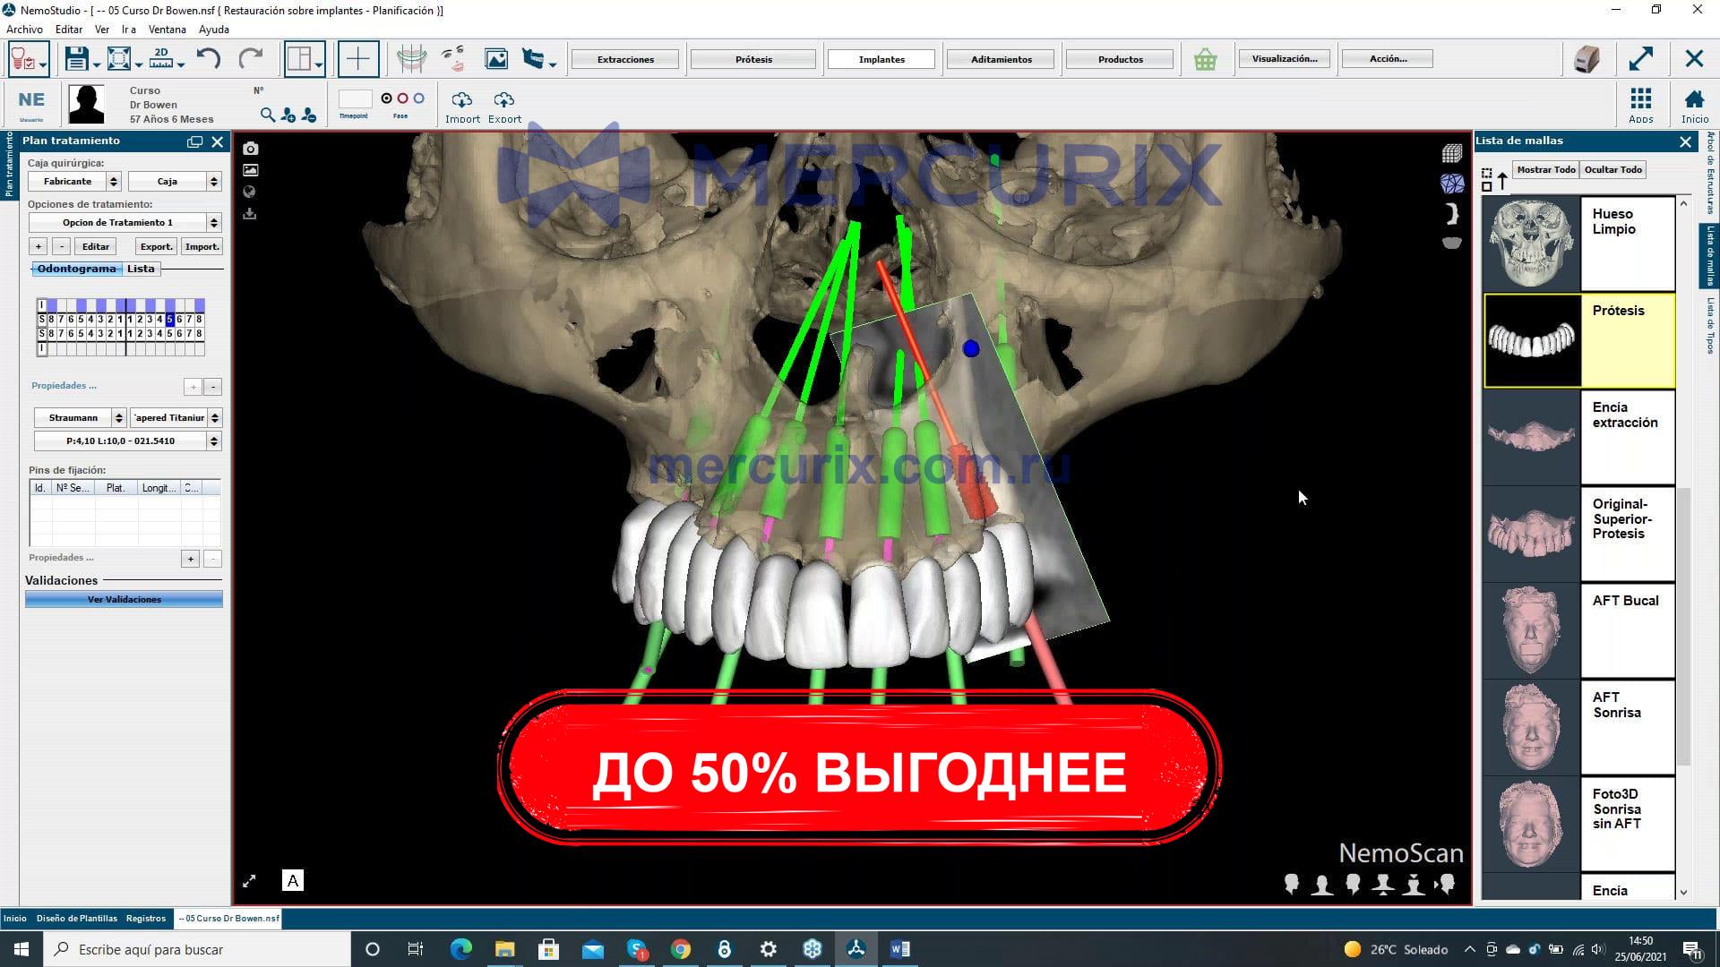Open the Editar menu
The image size is (1720, 967).
(69, 30)
